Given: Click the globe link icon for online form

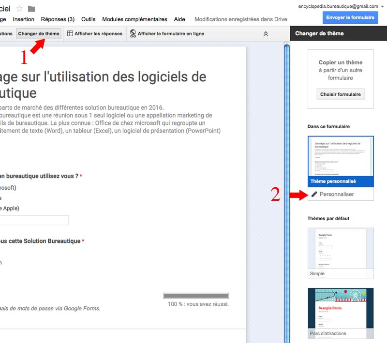Looking at the screenshot, I should (133, 34).
